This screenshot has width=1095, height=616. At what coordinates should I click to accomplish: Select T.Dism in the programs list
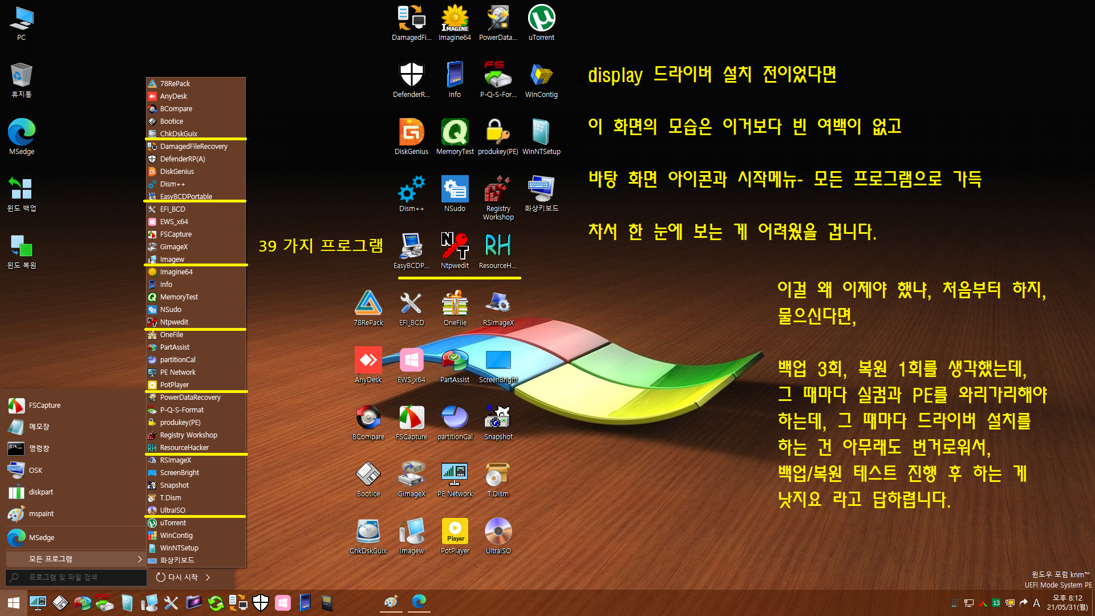coord(196,497)
